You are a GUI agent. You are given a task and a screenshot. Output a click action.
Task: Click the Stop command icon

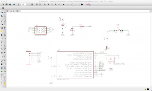pyautogui.click(x=72, y=5)
